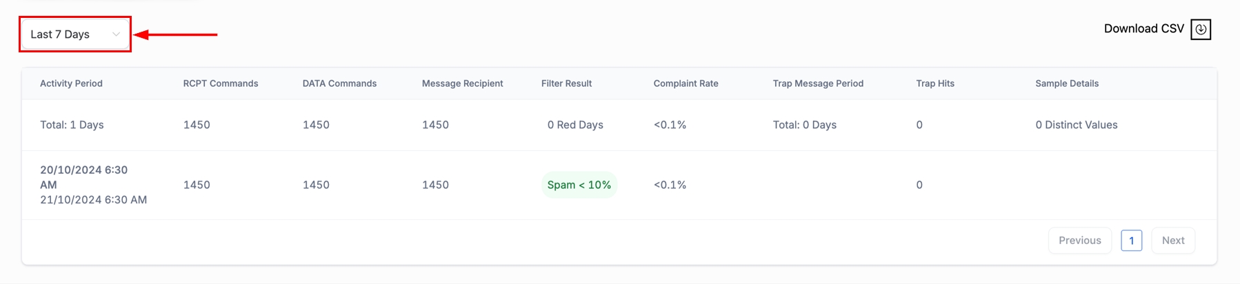Click the Download CSV icon

[x=1201, y=29]
